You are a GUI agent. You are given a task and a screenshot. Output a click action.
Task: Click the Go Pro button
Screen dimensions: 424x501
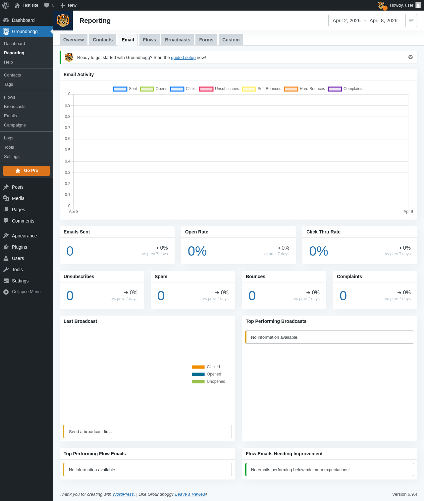tap(26, 171)
